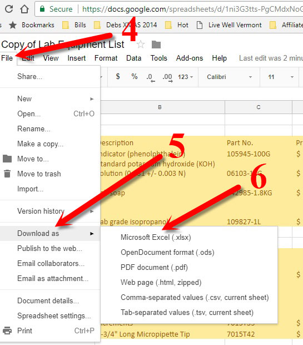The height and width of the screenshot is (345, 303).
Task: Open the 123 number formats dropdown
Action: pos(185,77)
